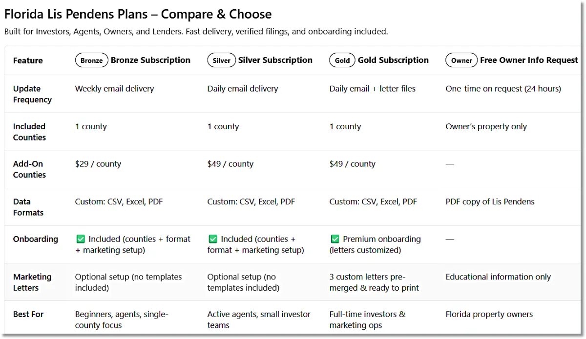Screen dimensions: 586x339
Task: Click the Owner badge pill
Action: (461, 60)
